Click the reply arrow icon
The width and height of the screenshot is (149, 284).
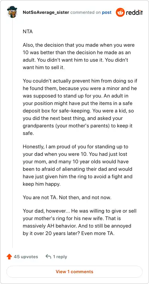[48, 256]
